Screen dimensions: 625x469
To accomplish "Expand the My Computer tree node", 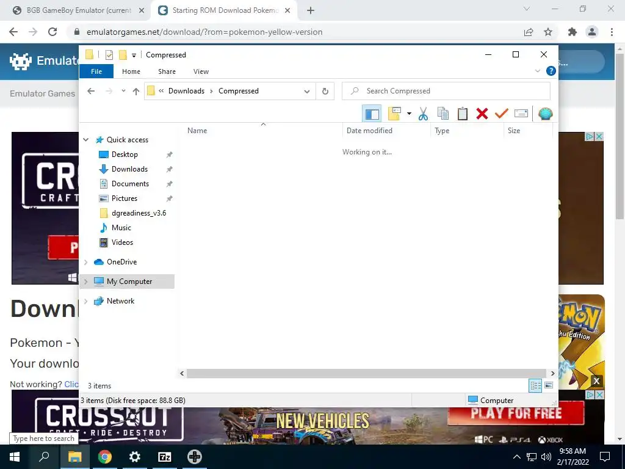I will pos(85,282).
